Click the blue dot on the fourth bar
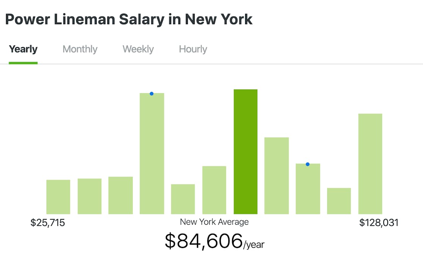Viewport: 423px width, 276px height. [151, 94]
